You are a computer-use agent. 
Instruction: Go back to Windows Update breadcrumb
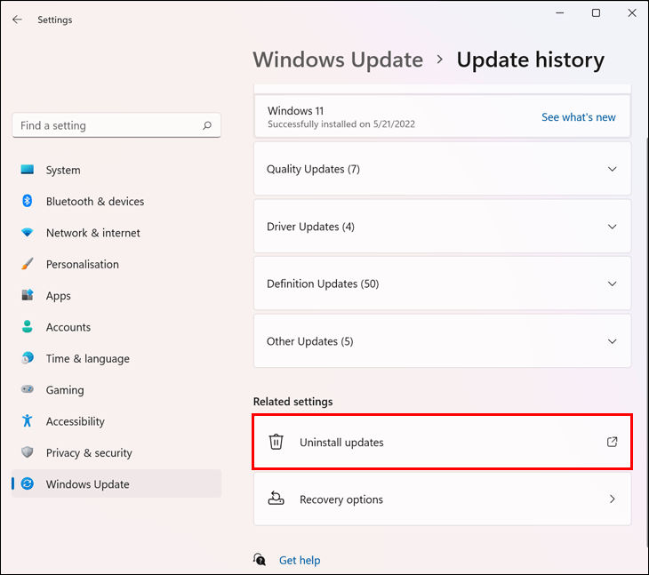(338, 60)
